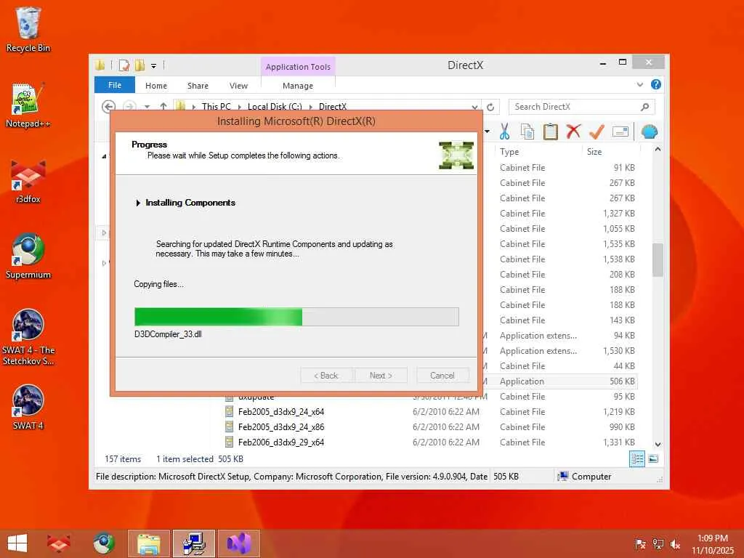Click the Paste clipboard icon in Explorer toolbar
This screenshot has width=744, height=558.
[x=551, y=132]
